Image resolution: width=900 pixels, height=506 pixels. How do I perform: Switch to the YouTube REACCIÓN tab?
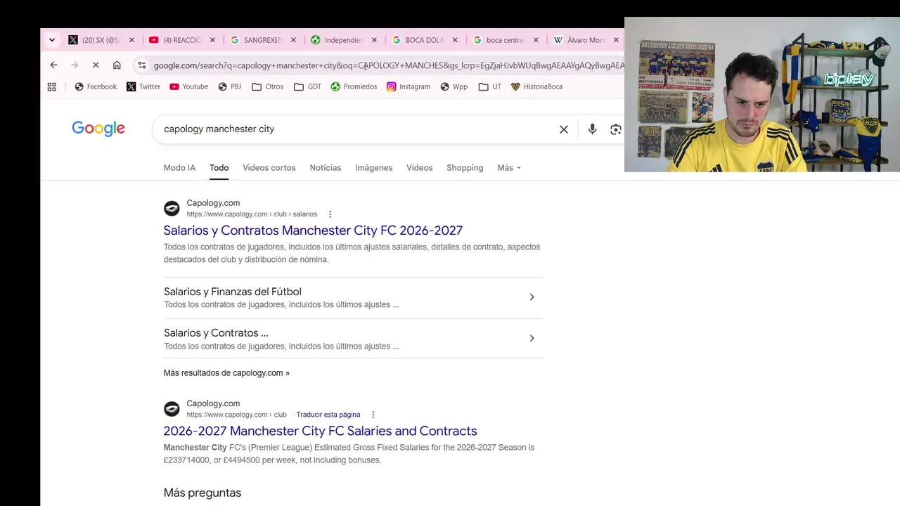point(175,40)
